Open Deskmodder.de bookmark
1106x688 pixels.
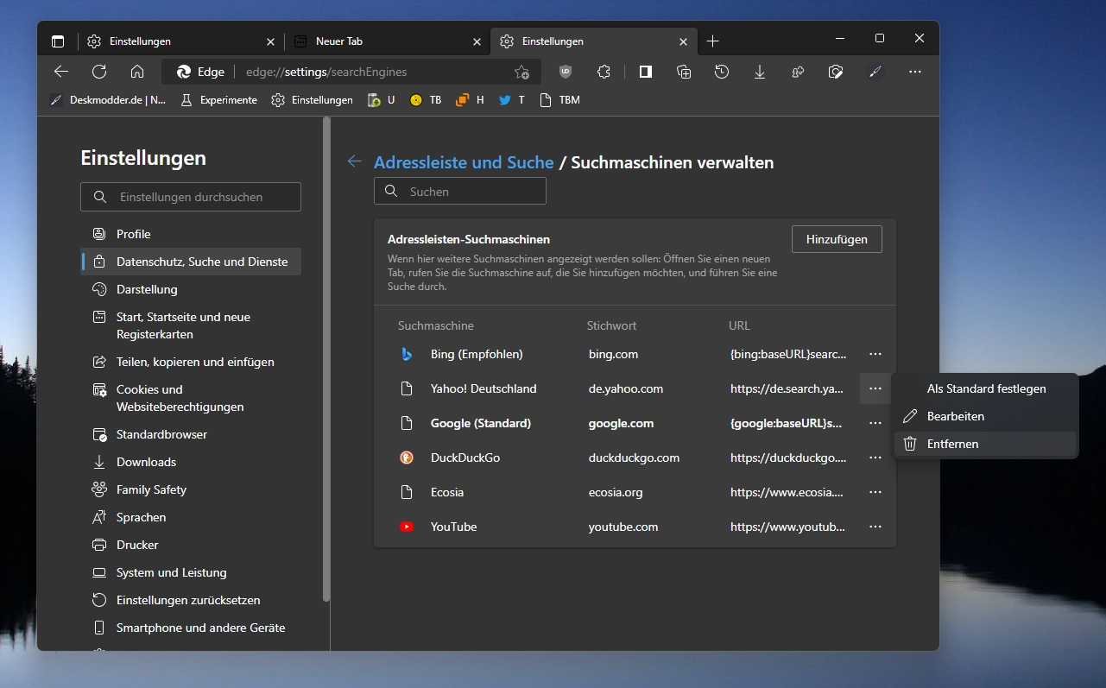[108, 100]
